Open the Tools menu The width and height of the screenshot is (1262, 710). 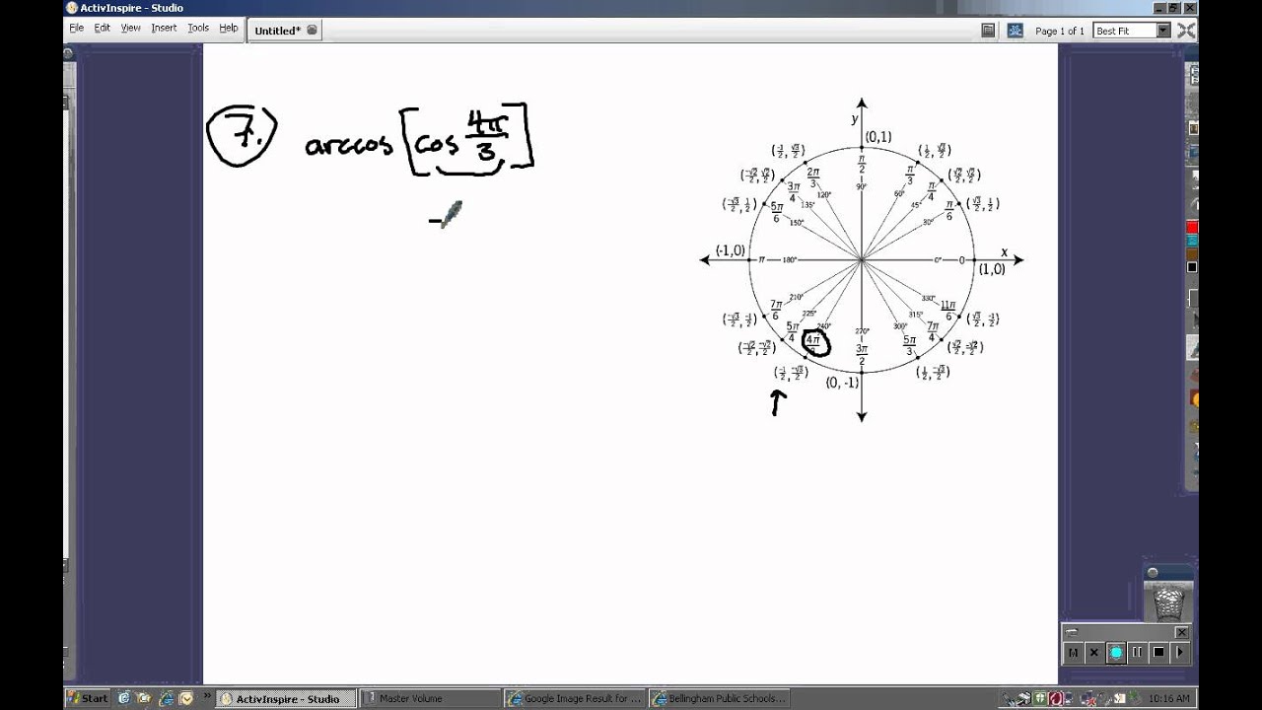coord(198,28)
